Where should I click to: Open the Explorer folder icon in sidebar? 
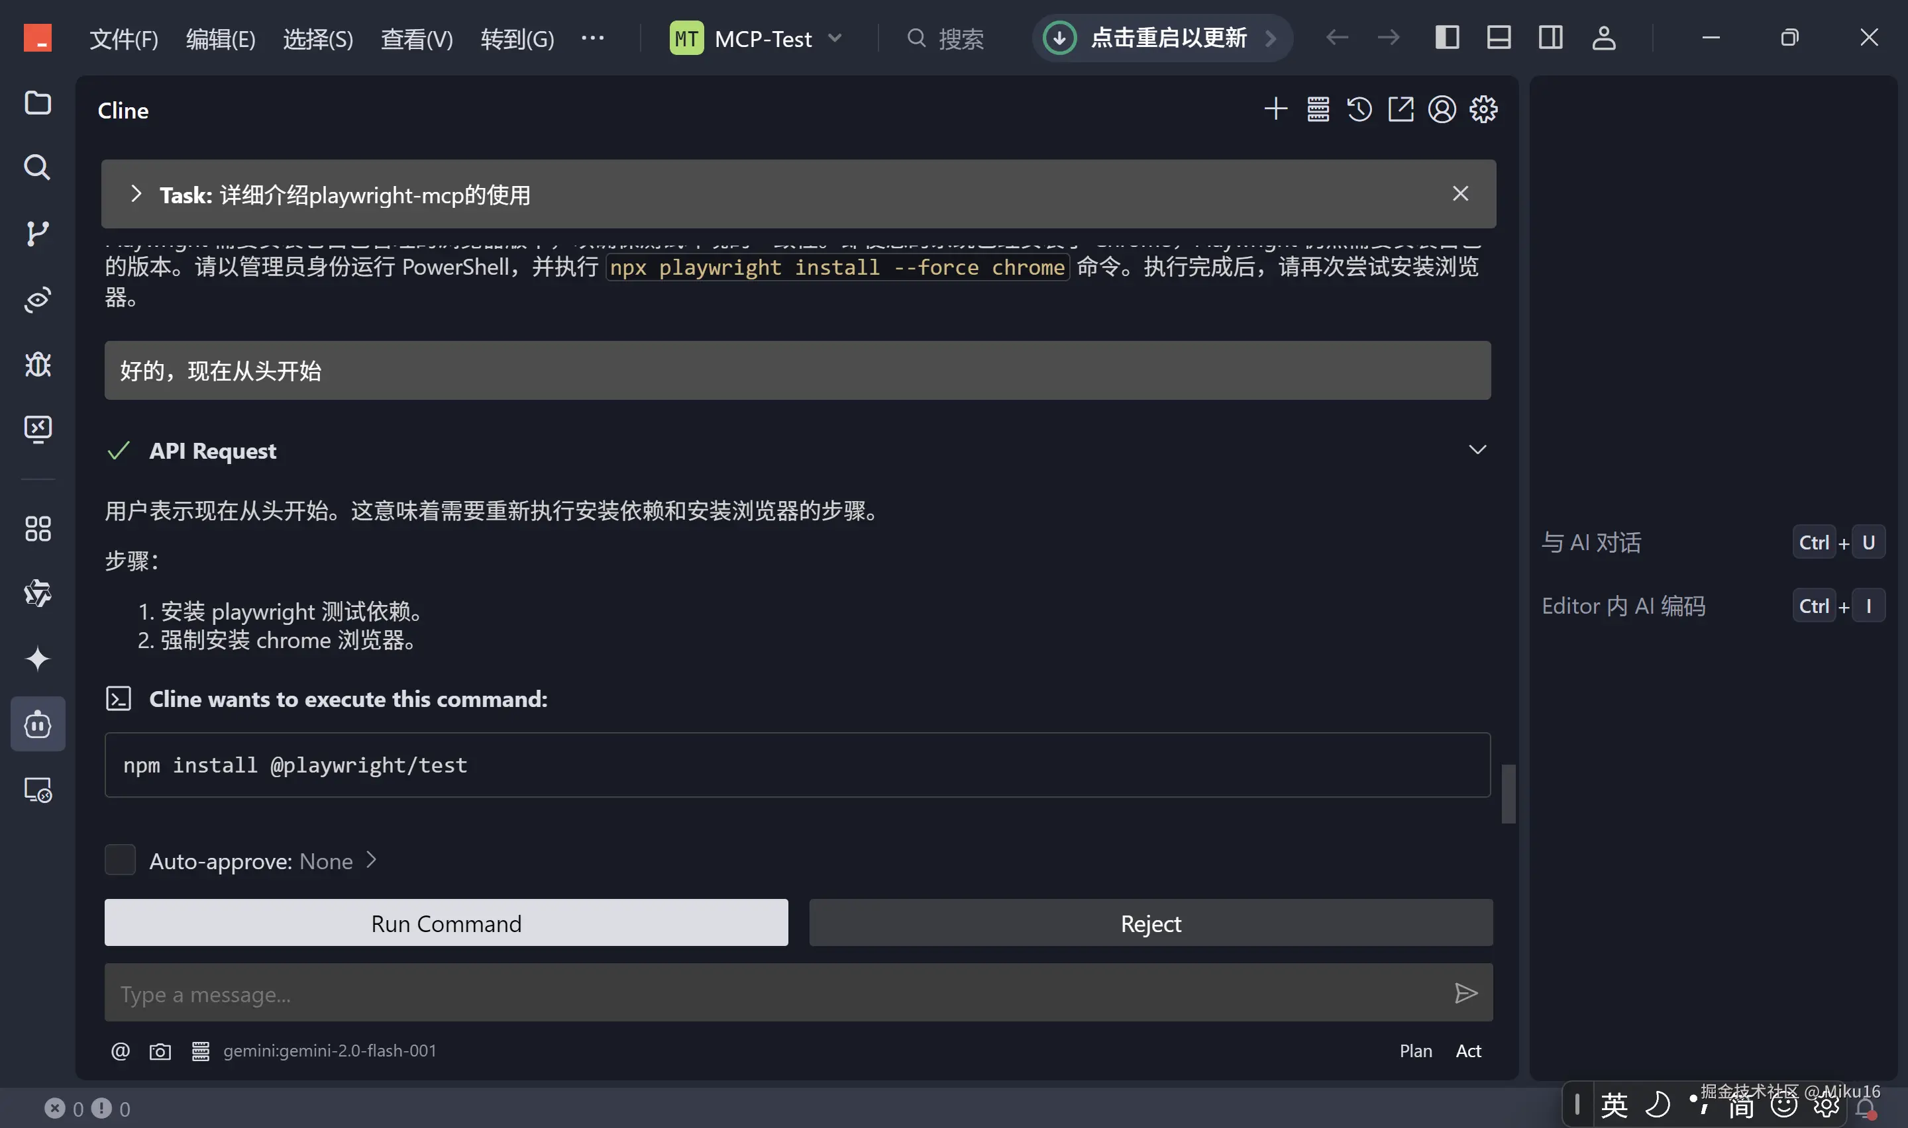click(37, 103)
